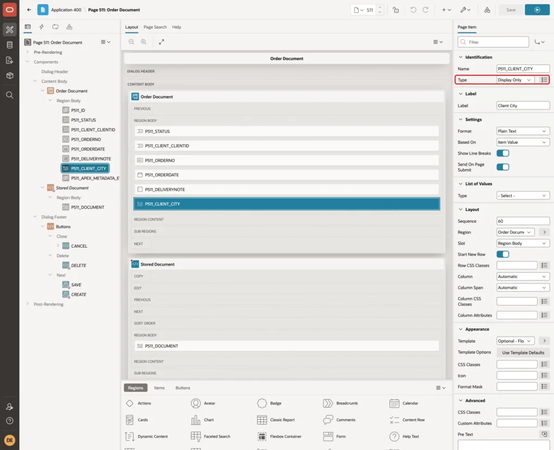Open Shared Components tree tab icon
Image resolution: width=554 pixels, height=450 pixels.
click(69, 27)
